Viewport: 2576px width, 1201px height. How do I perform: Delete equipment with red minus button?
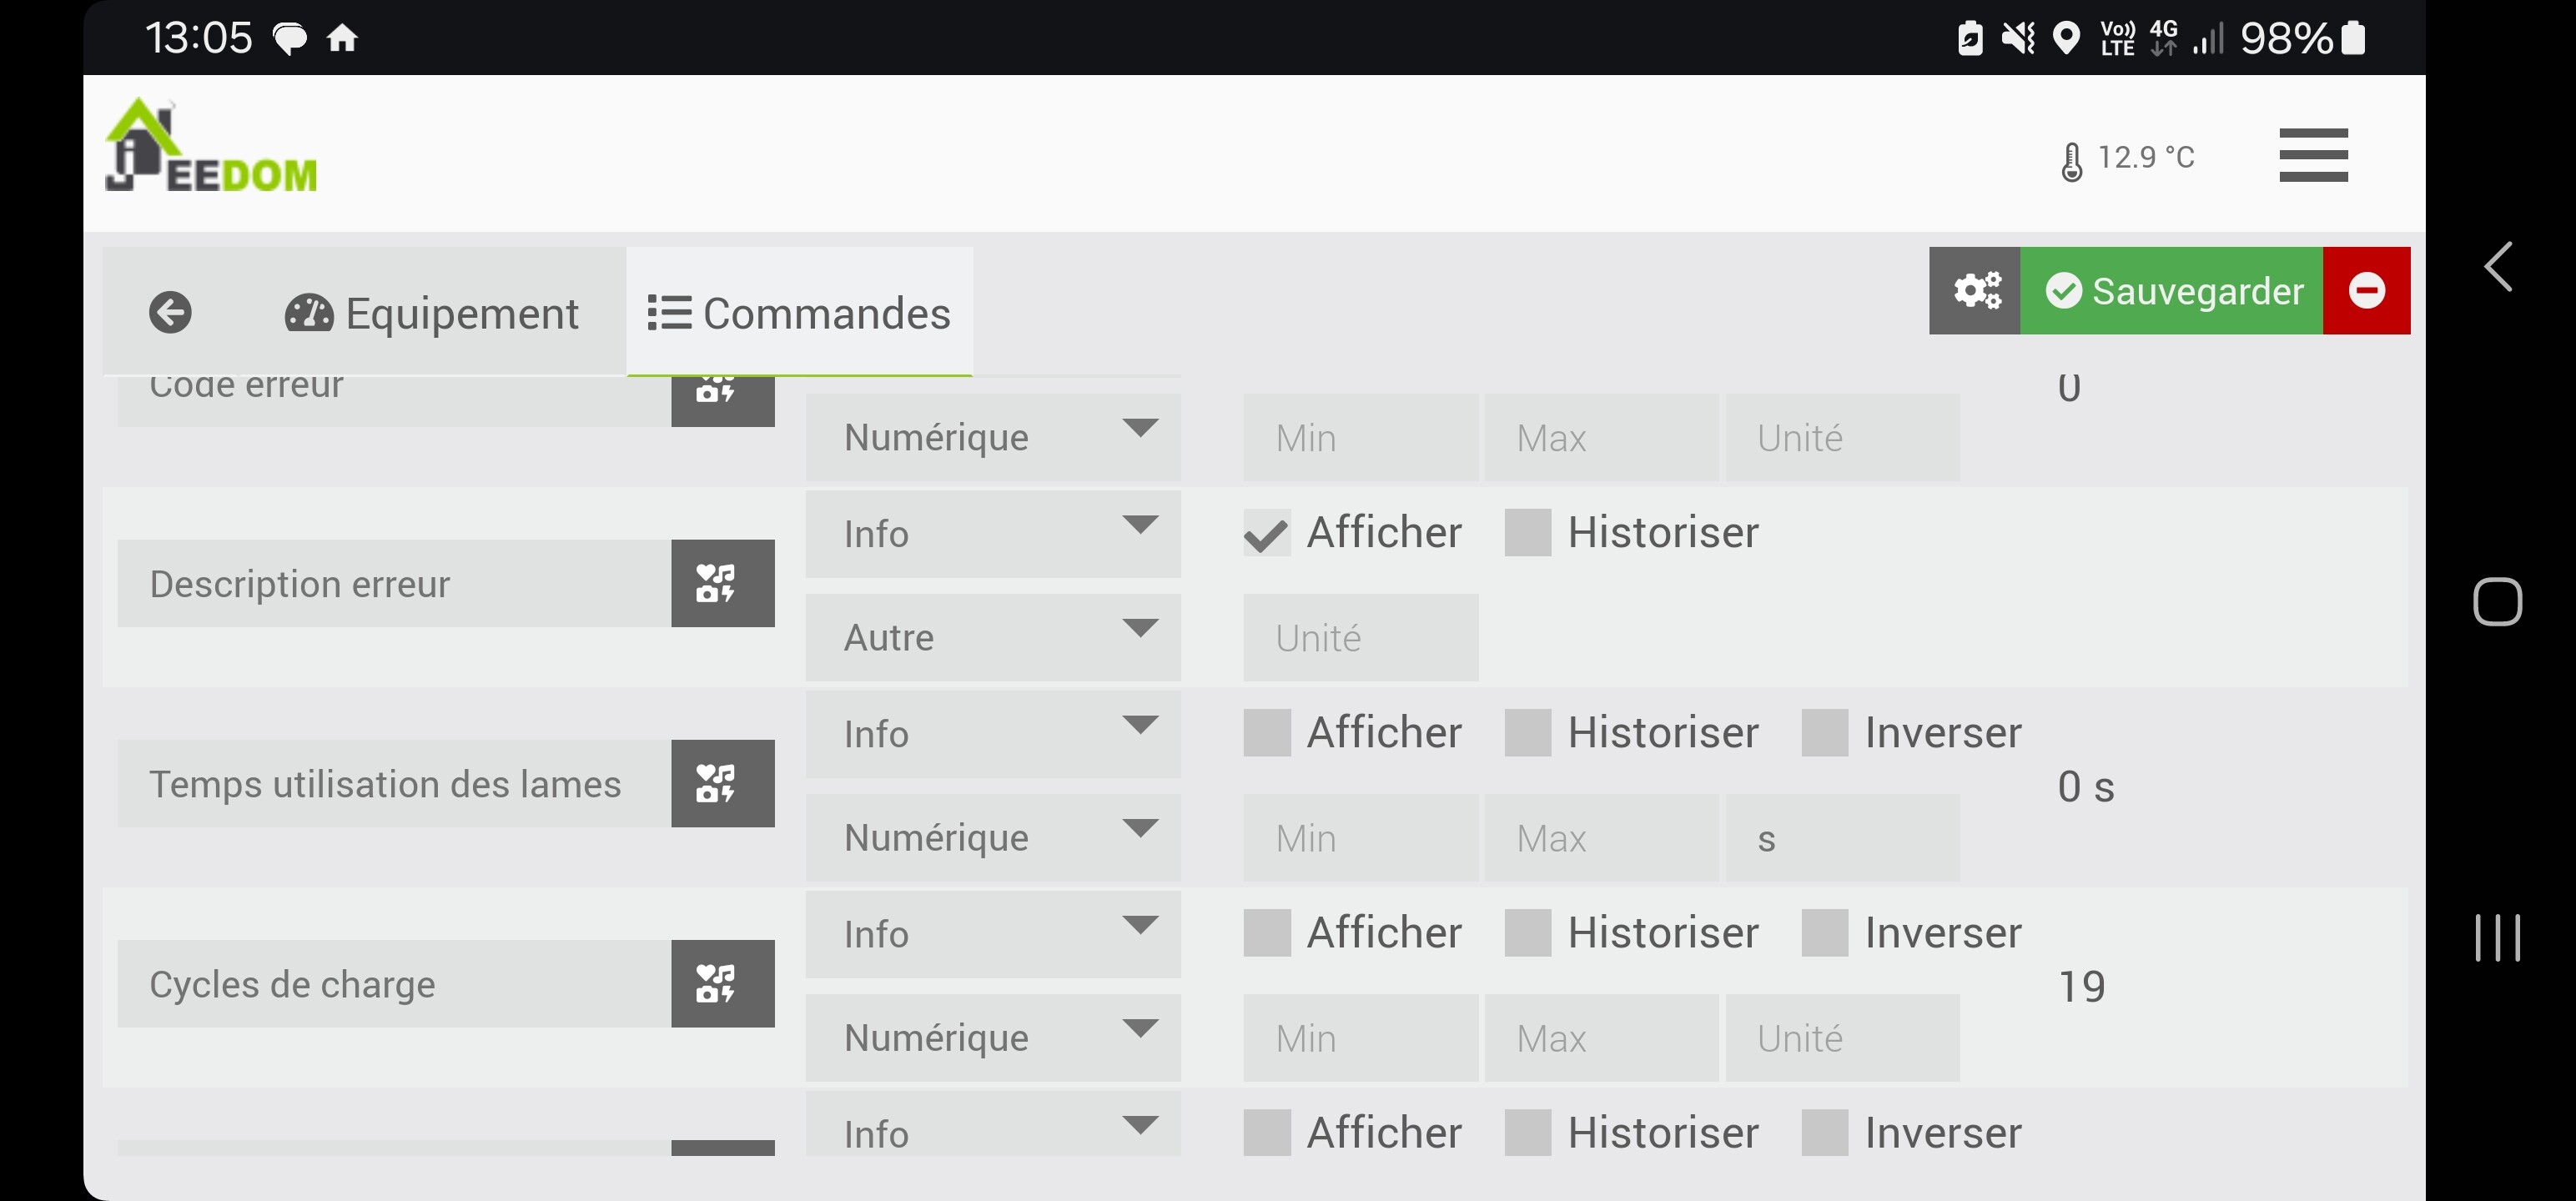(2366, 290)
